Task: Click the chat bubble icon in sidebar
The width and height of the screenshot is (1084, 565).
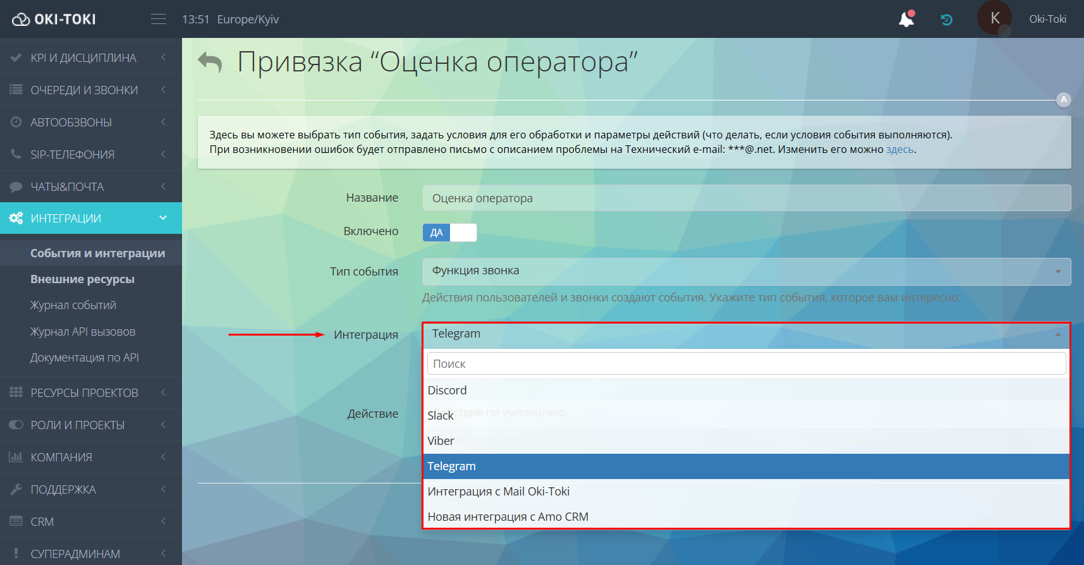Action: coord(16,186)
